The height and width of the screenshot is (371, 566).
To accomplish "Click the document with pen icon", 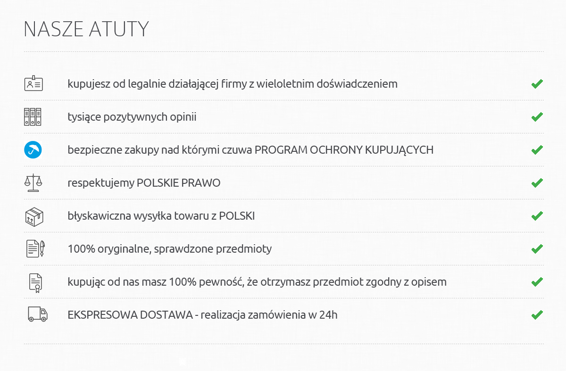I will [x=35, y=248].
